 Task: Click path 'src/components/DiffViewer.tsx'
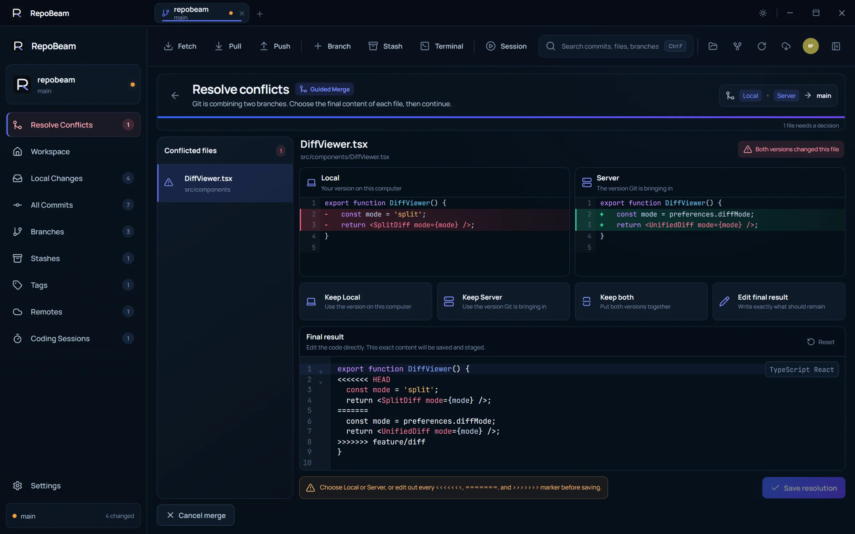[344, 157]
